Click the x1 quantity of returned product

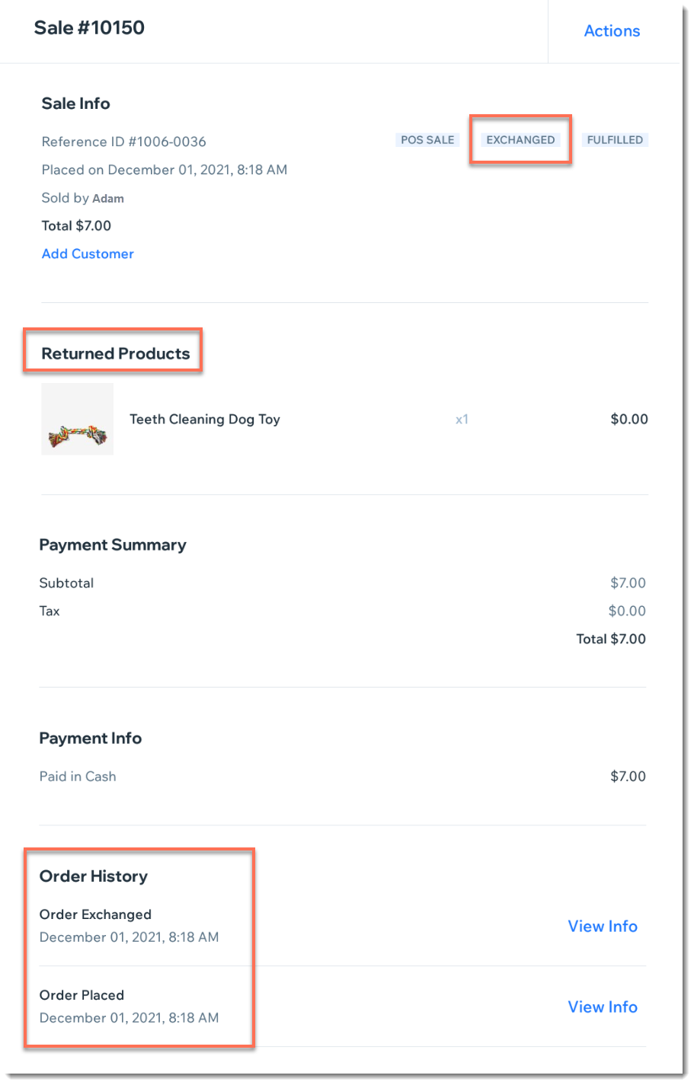[x=462, y=420]
